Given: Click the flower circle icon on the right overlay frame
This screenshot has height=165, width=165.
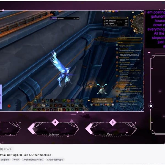Looking at the screenshot, I should point(151,106).
